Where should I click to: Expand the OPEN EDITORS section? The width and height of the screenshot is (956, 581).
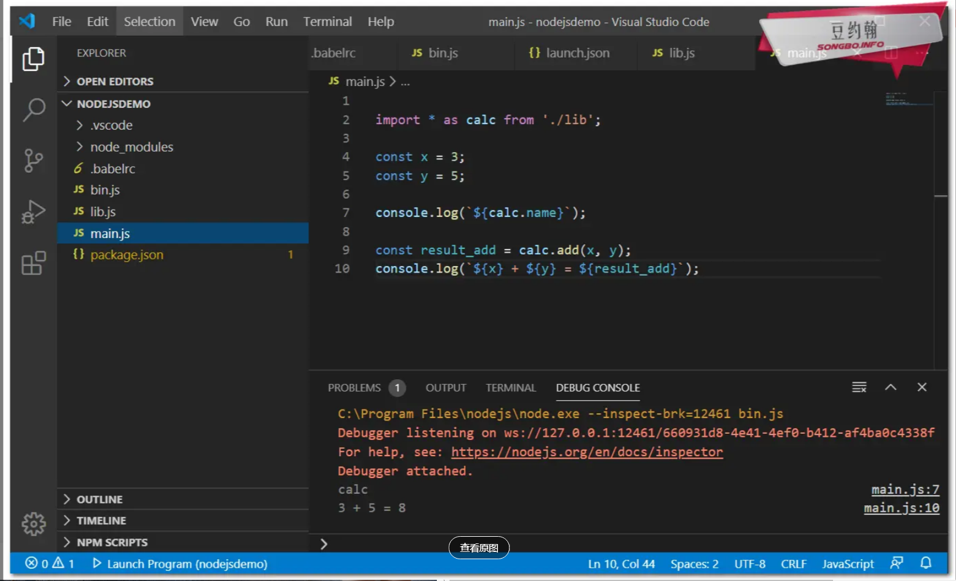pos(183,81)
